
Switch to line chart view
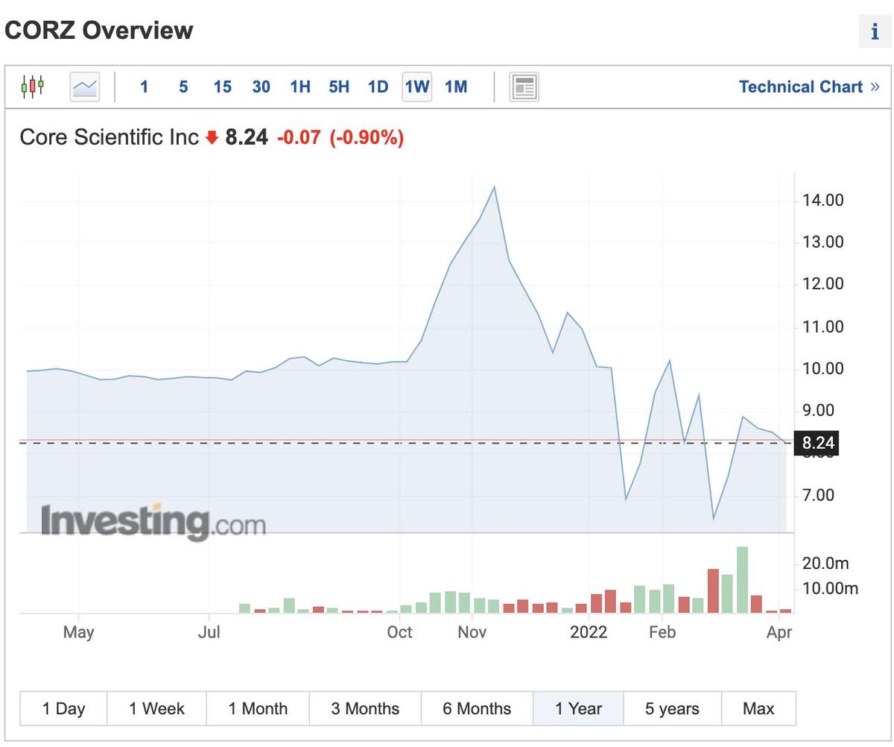(83, 86)
